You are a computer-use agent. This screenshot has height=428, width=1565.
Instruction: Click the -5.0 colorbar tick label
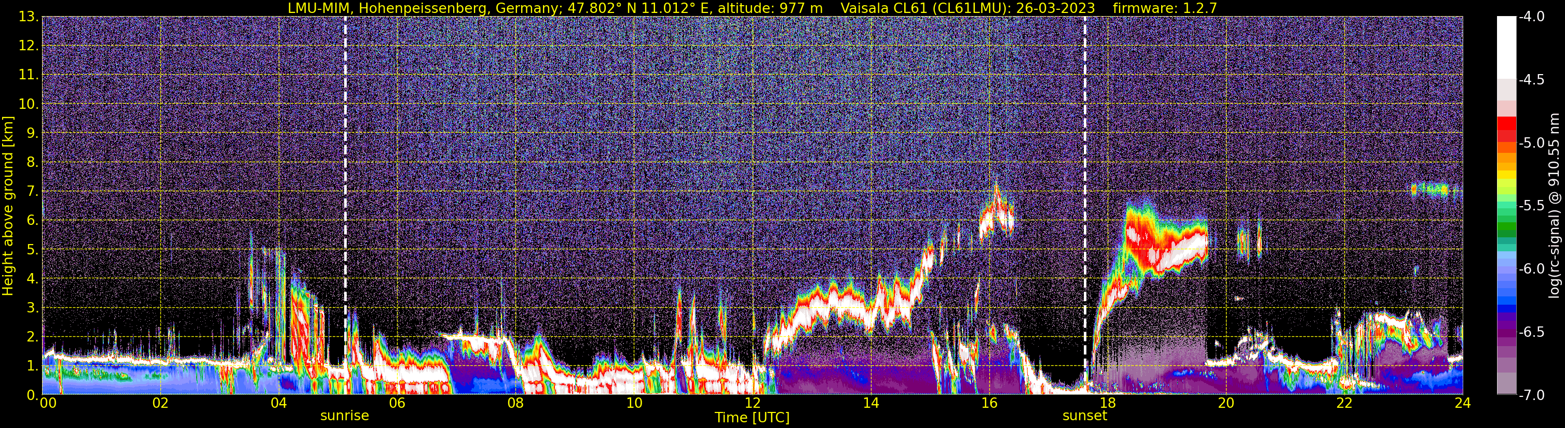[1532, 143]
